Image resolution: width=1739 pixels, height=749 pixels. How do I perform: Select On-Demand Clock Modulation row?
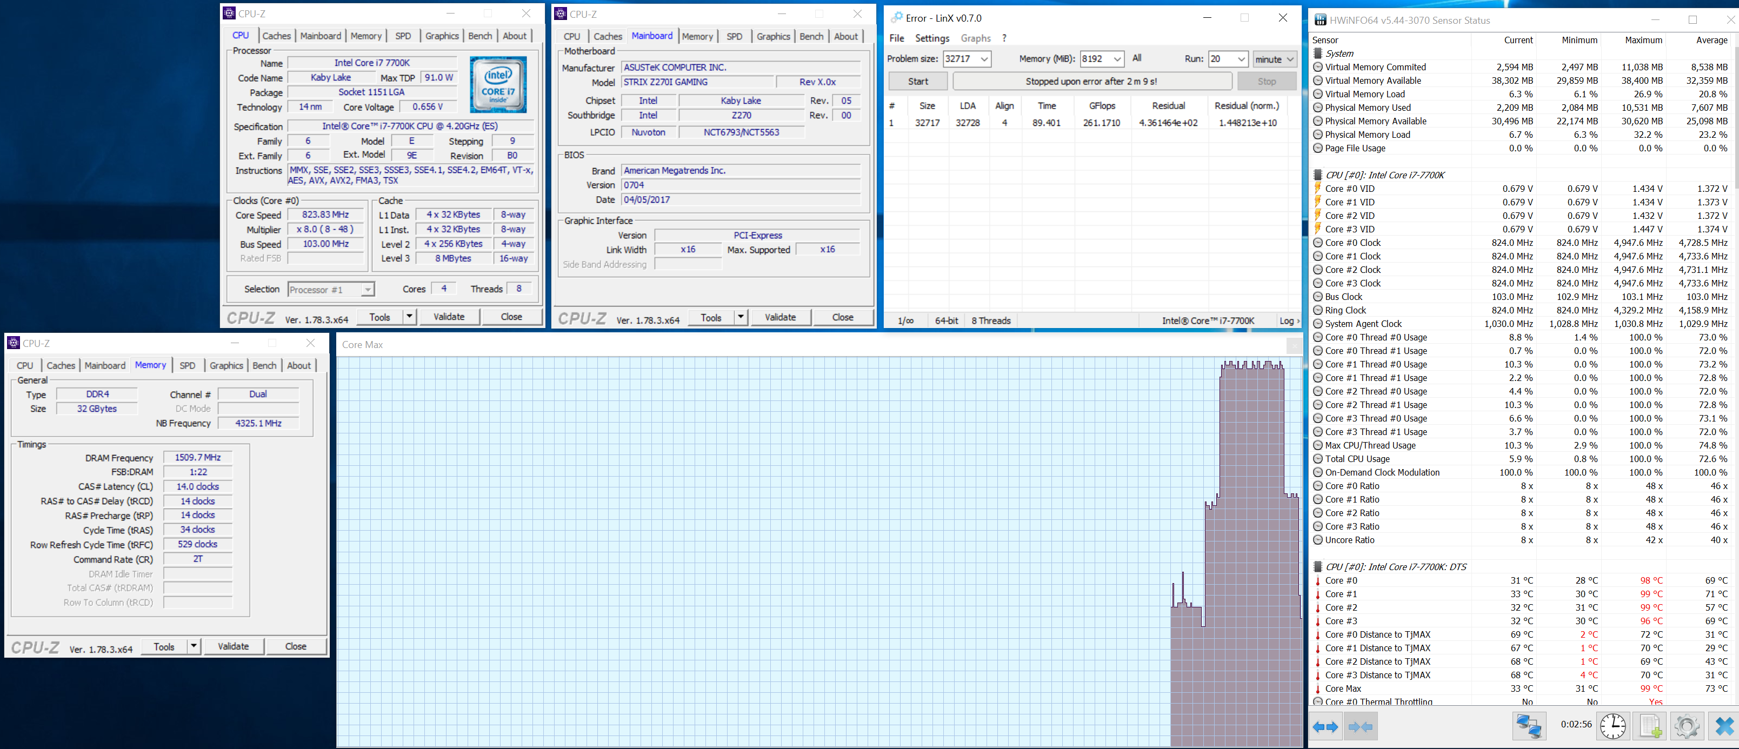pos(1522,472)
